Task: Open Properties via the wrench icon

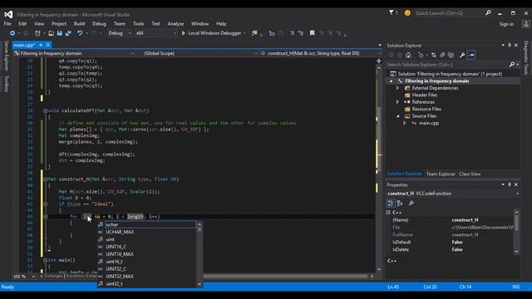Action: 462,55
